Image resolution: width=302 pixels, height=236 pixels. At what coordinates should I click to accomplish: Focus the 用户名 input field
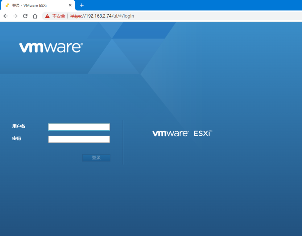tap(79, 127)
